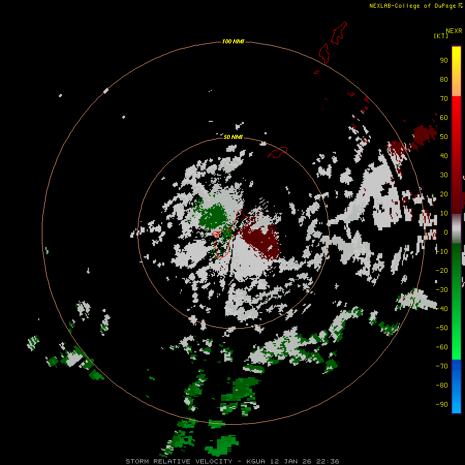465x465 pixels.
Task: Click the -30 value on the velocity scale
Action: point(442,290)
